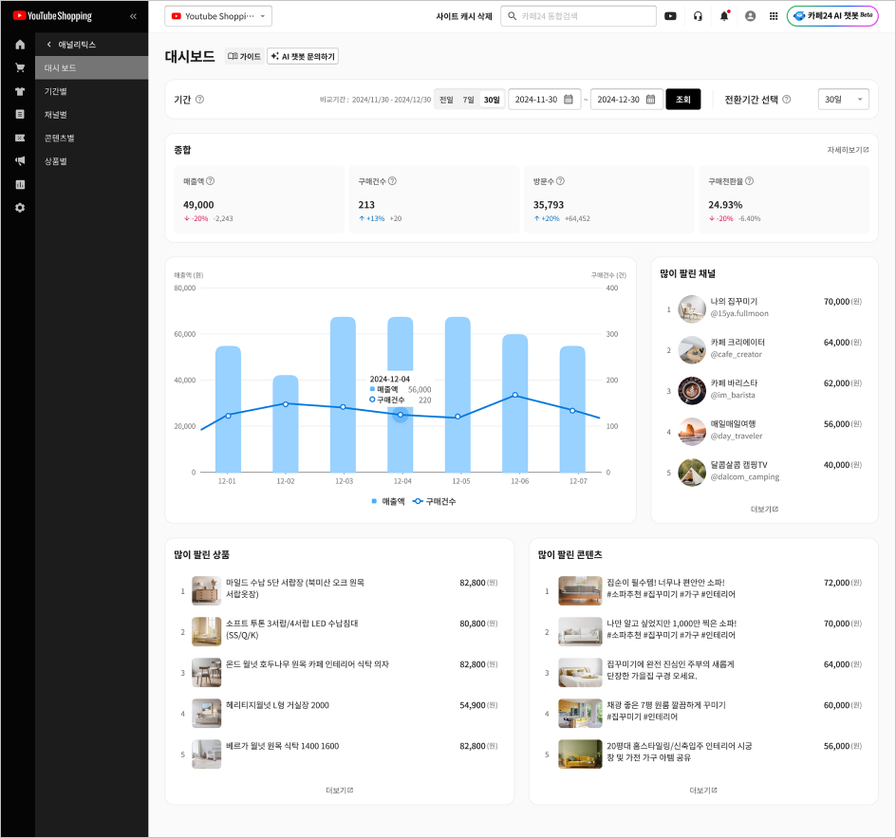Open the notification bell icon
Screen dimensions: 896x838
(724, 16)
